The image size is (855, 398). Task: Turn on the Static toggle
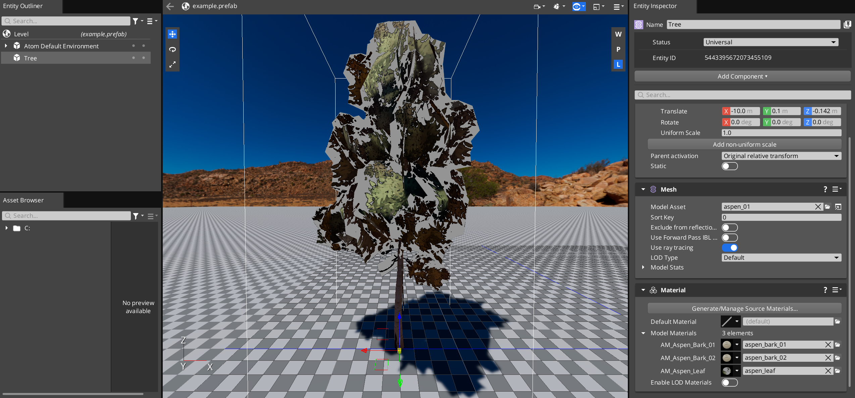730,166
